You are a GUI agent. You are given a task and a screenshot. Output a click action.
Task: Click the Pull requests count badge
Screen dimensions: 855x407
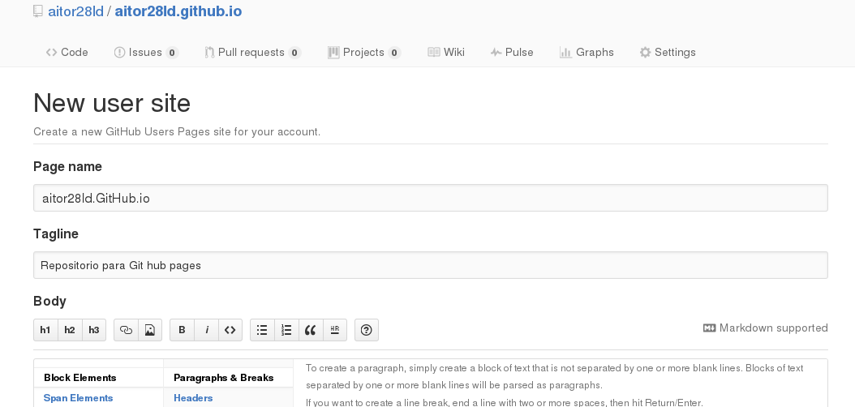[x=294, y=53]
